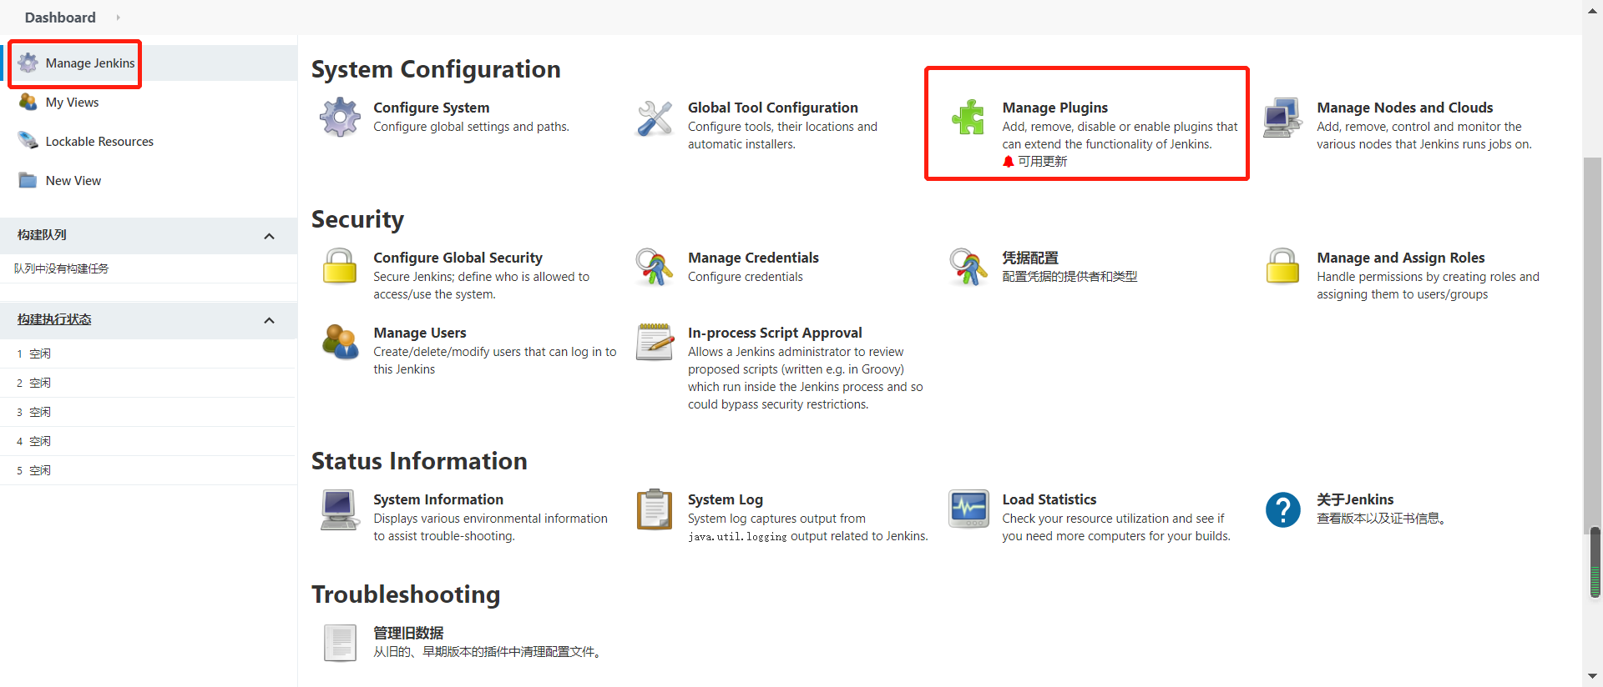Collapse the 构建队列 panel
Screen dimensions: 1603x687
269,236
